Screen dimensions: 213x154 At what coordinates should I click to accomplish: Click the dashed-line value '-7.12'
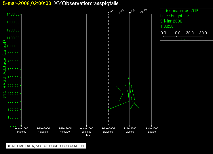[x=111, y=11]
